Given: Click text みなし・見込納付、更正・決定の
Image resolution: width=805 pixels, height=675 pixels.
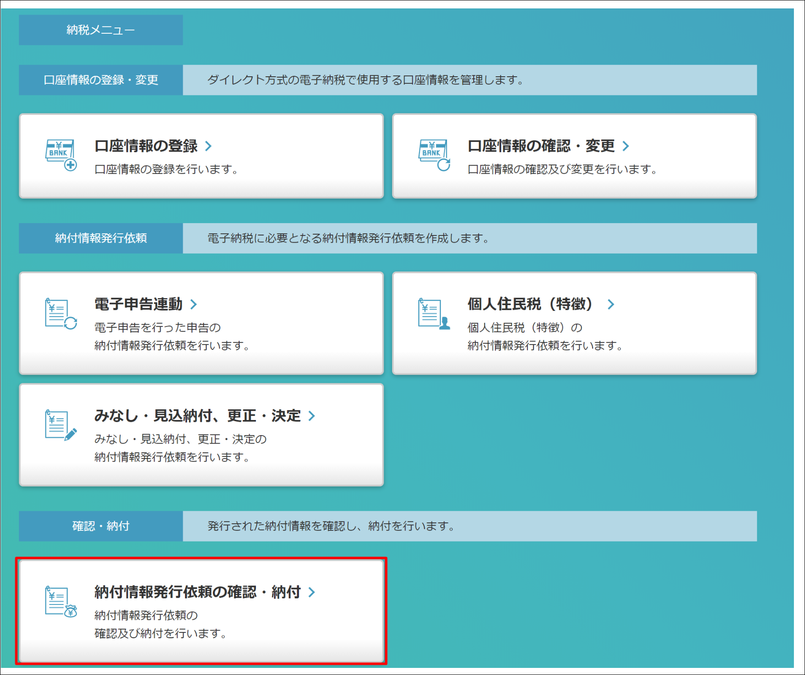Looking at the screenshot, I should pyautogui.click(x=181, y=439).
